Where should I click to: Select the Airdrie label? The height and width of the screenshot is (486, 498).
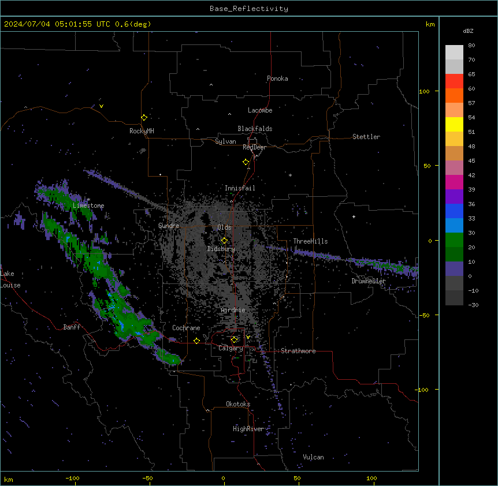233,310
